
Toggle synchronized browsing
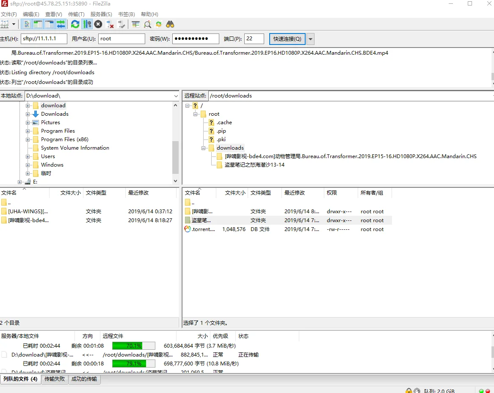tap(159, 24)
